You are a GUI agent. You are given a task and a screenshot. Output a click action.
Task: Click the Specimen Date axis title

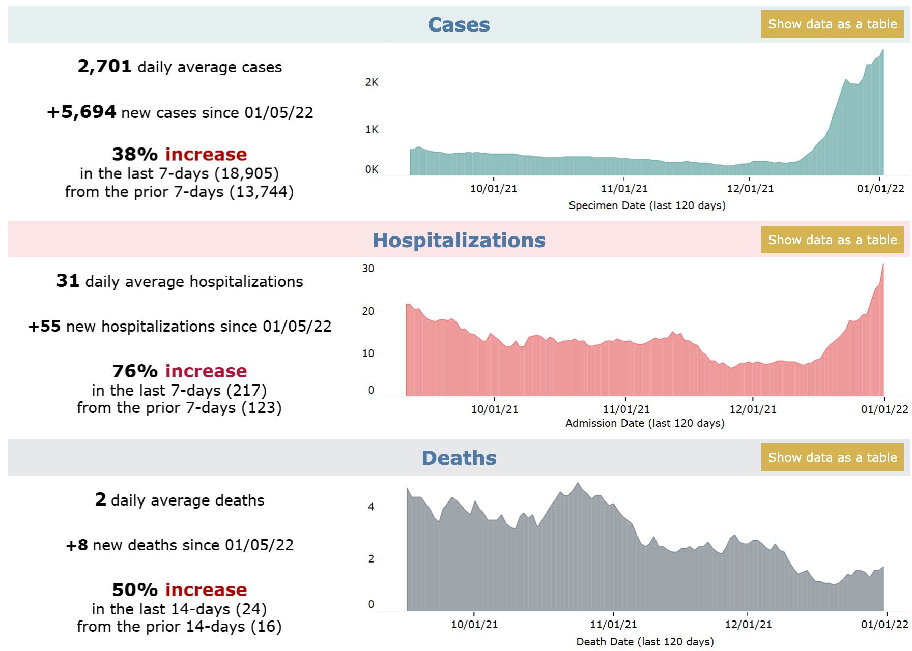point(647,205)
